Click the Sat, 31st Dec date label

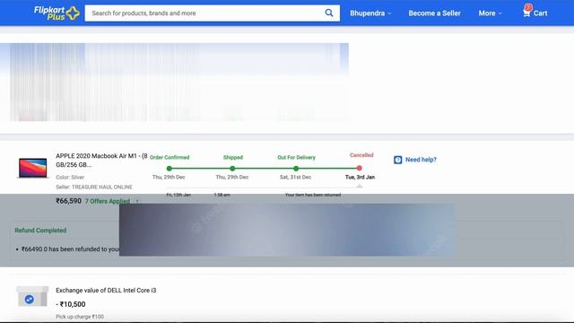click(x=295, y=178)
